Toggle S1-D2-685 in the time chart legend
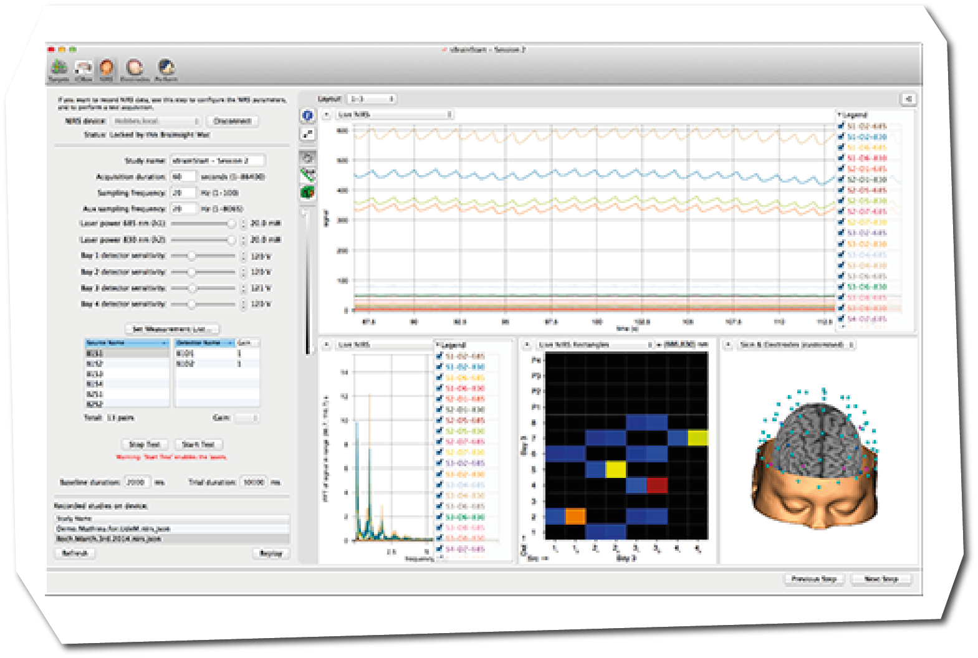 point(841,126)
